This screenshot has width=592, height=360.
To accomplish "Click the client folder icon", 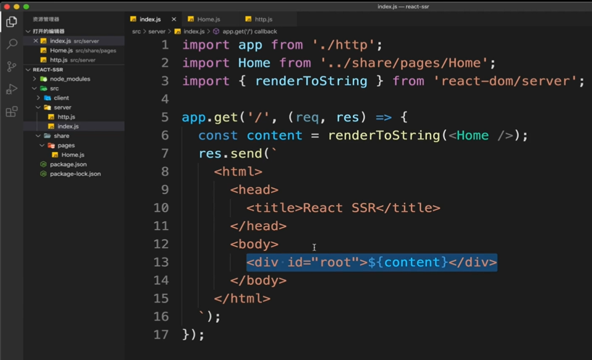I will tap(47, 98).
